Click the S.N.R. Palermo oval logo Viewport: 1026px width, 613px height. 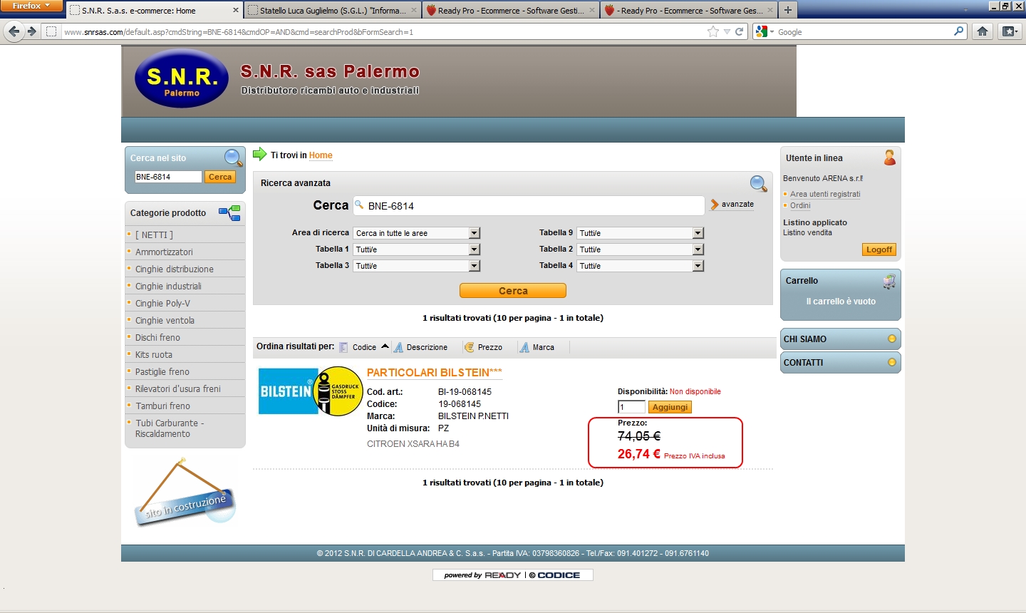tap(182, 78)
